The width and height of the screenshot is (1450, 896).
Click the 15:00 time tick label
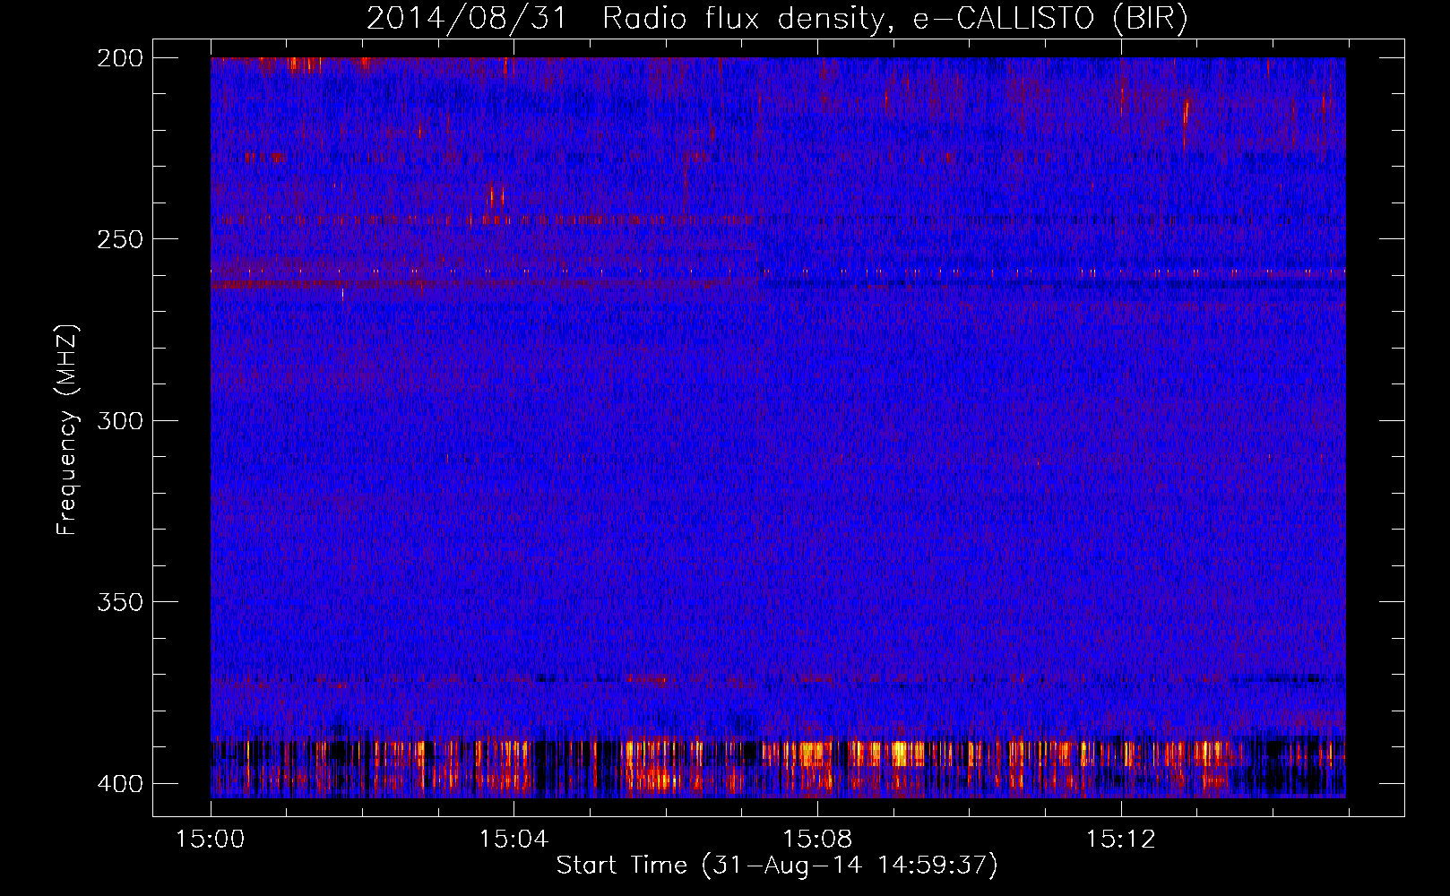211,840
